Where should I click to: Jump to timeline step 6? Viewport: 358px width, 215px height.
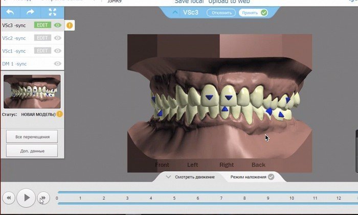point(198,198)
